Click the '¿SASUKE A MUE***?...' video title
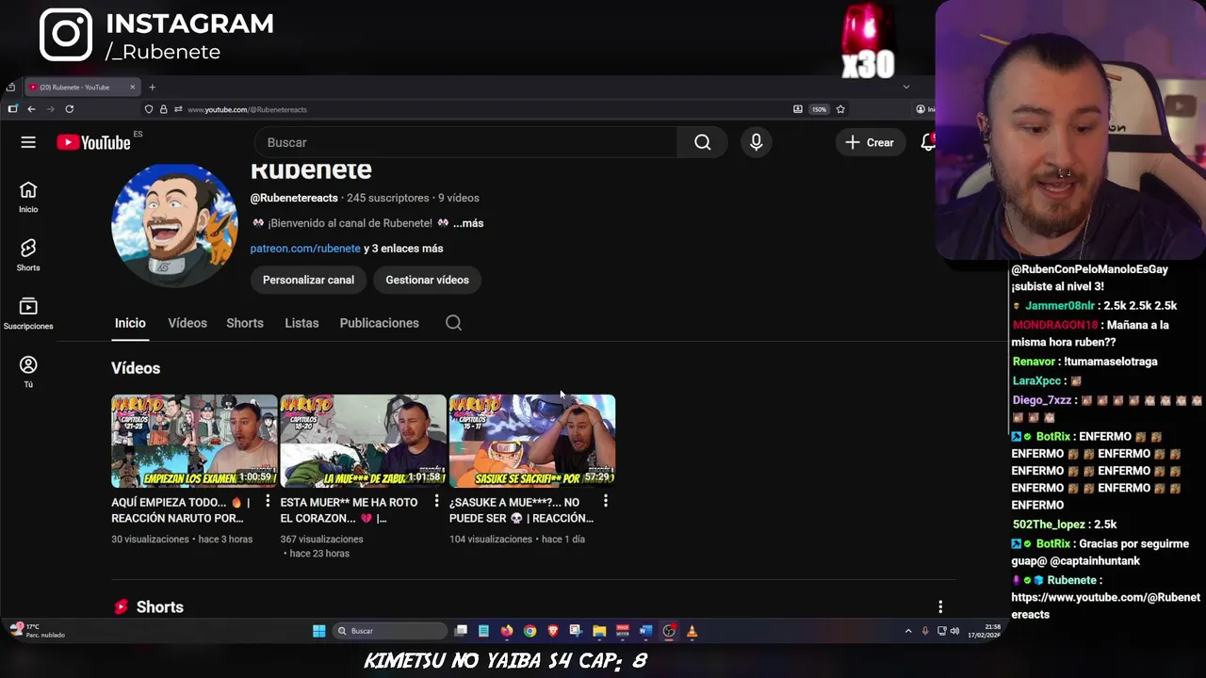This screenshot has width=1206, height=678. click(521, 510)
